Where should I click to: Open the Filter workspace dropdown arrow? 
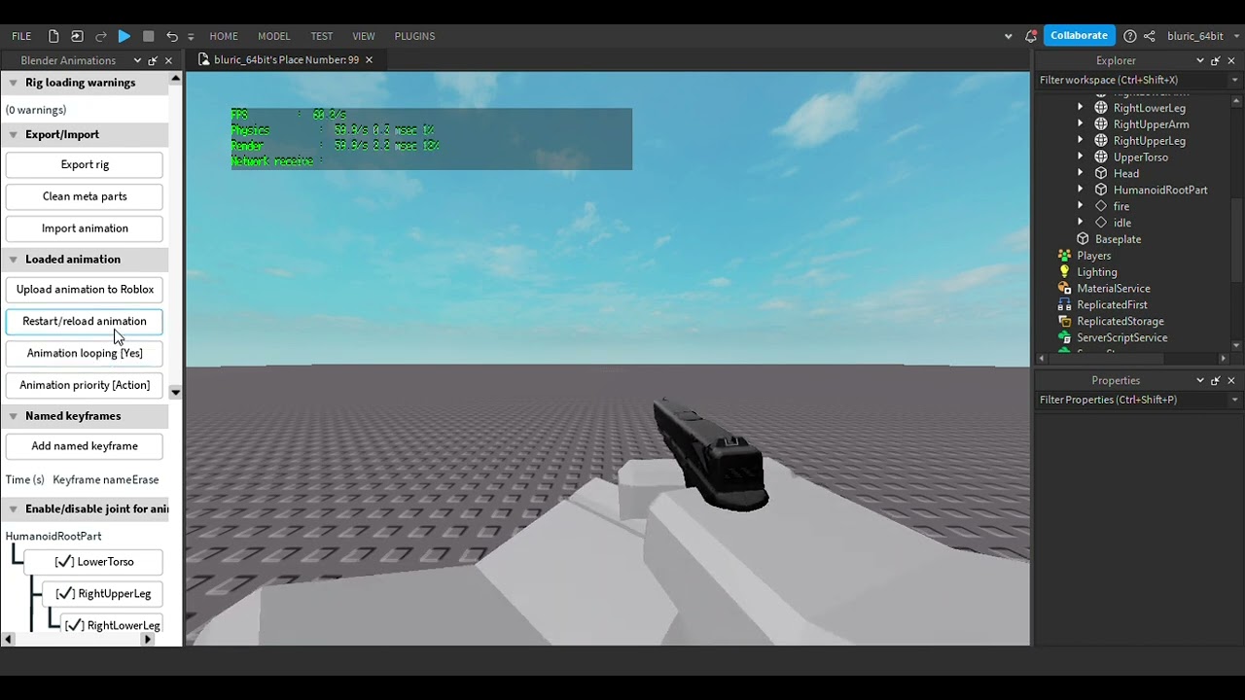click(x=1235, y=80)
